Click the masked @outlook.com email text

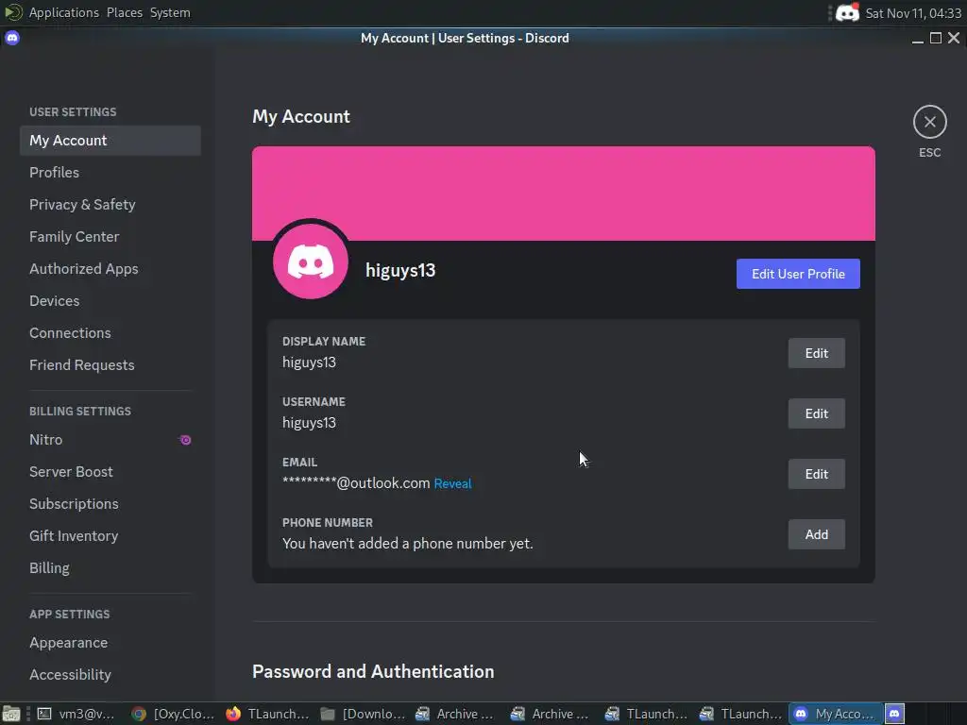click(x=356, y=482)
